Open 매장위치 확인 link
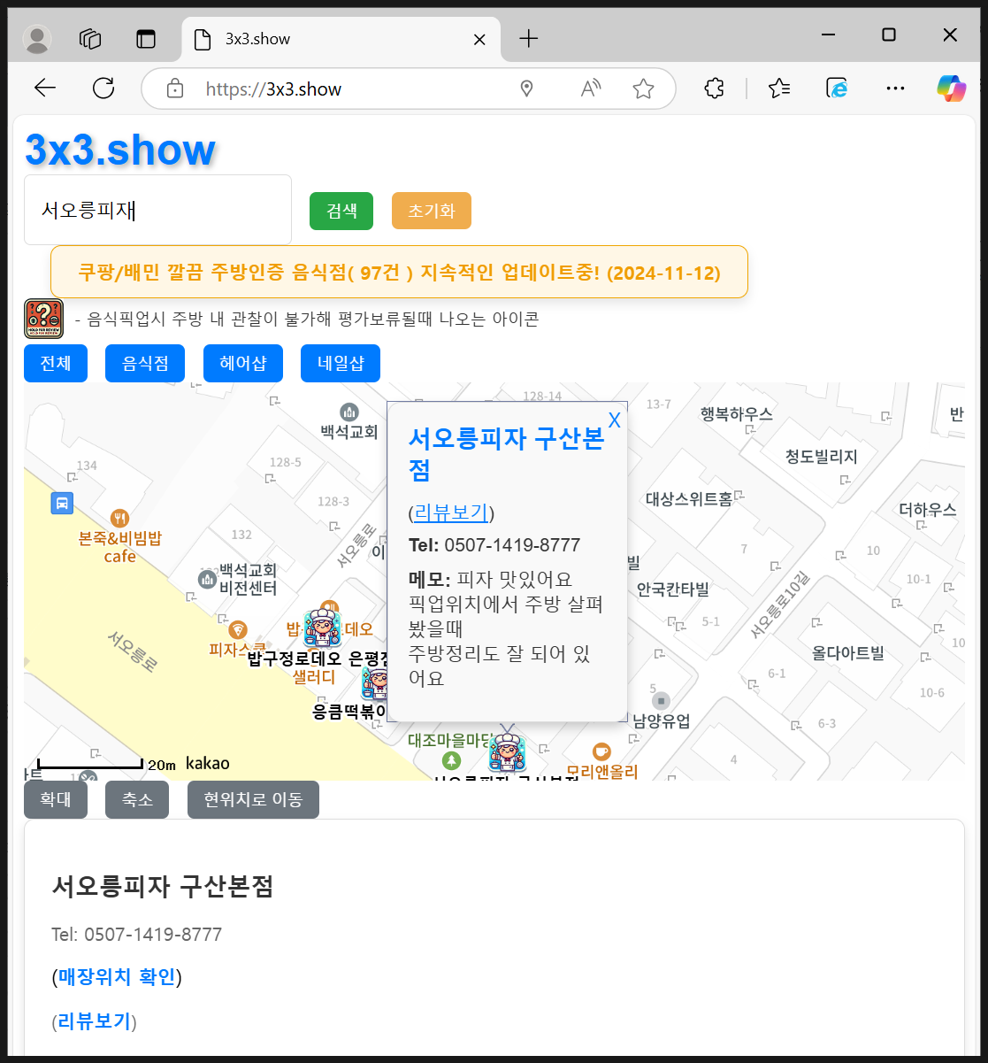 pos(117,977)
